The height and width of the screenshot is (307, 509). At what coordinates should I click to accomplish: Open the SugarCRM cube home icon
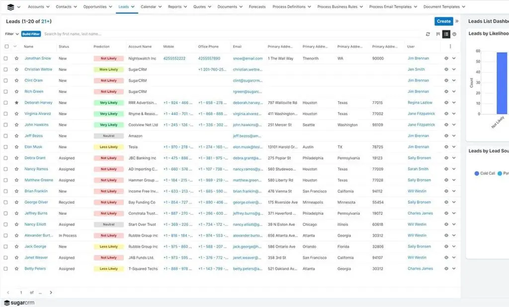pos(10,7)
